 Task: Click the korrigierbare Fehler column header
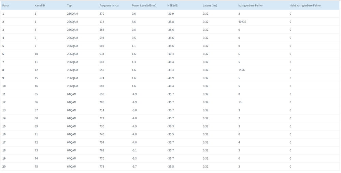pyautogui.click(x=250, y=5)
